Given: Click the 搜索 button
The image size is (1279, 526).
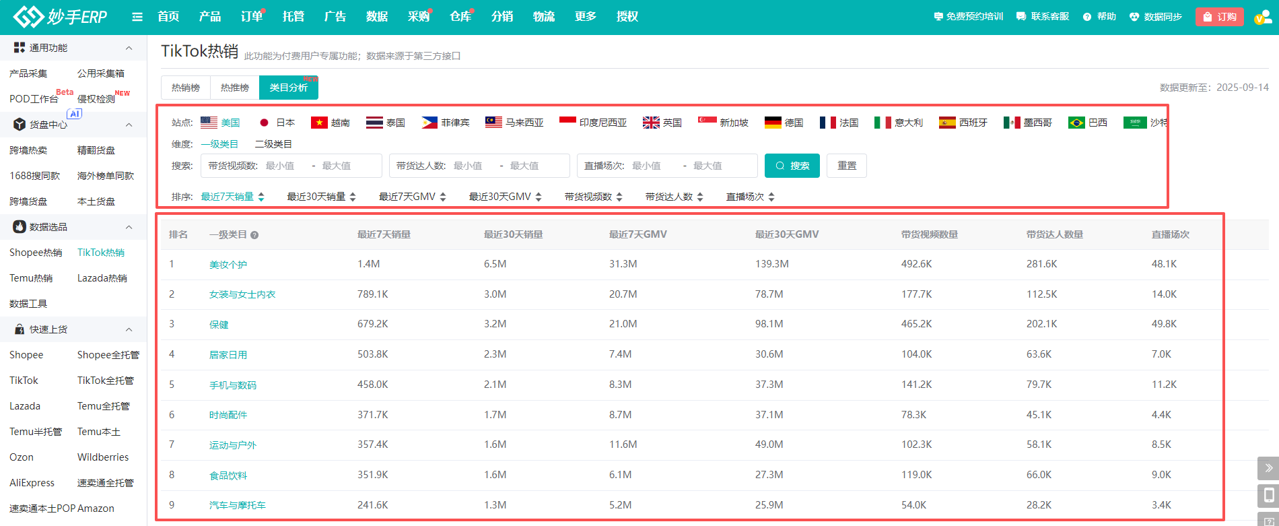Looking at the screenshot, I should [792, 166].
